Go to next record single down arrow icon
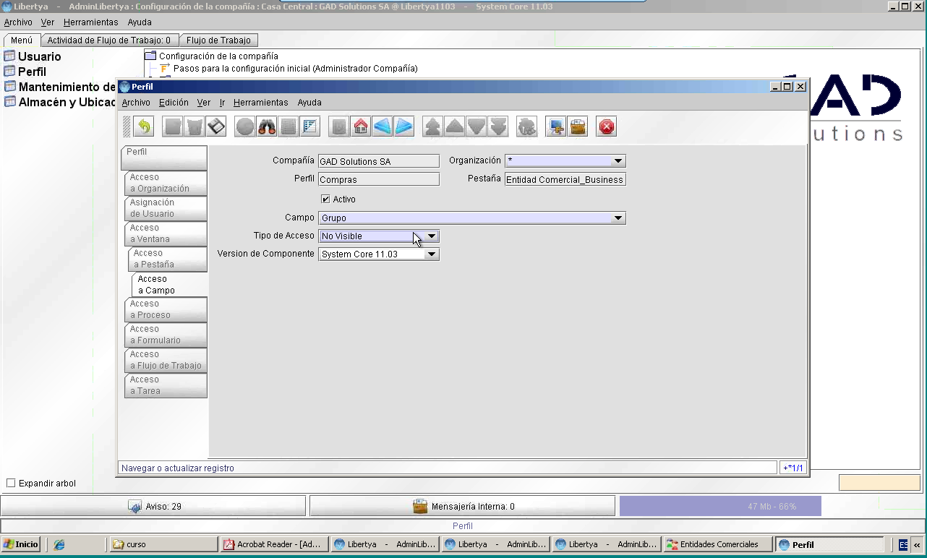This screenshot has width=927, height=558. click(477, 127)
